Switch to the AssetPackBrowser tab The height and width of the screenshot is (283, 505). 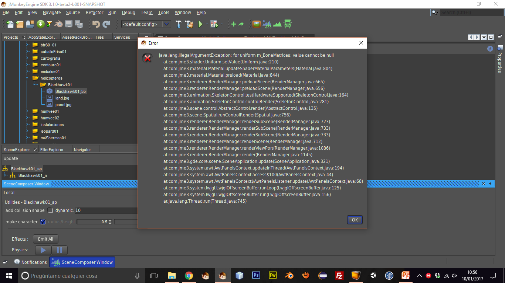pos(77,37)
